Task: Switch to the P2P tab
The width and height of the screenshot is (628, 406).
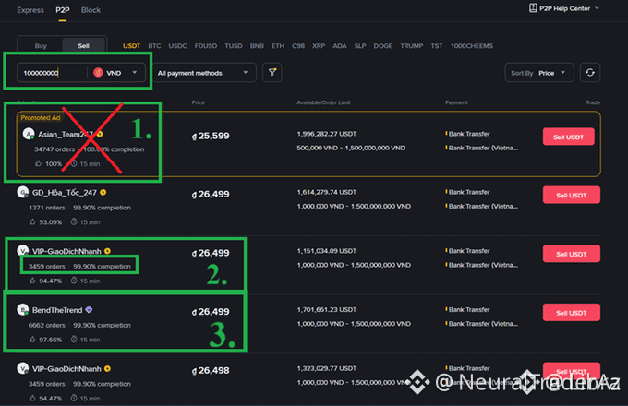Action: (63, 10)
